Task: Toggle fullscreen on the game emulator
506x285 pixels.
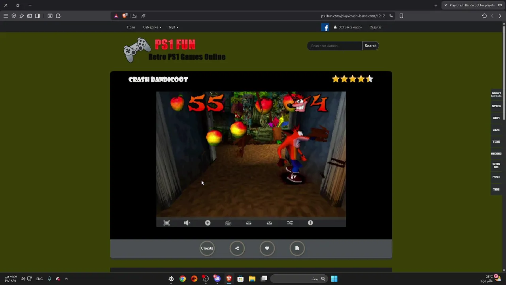Action: pos(166,223)
